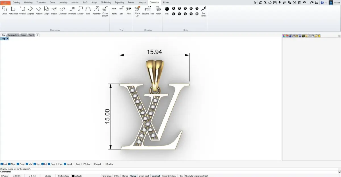341x177 pixels.
Task: Select the Vertical dimension tool
Action: [x=22, y=10]
